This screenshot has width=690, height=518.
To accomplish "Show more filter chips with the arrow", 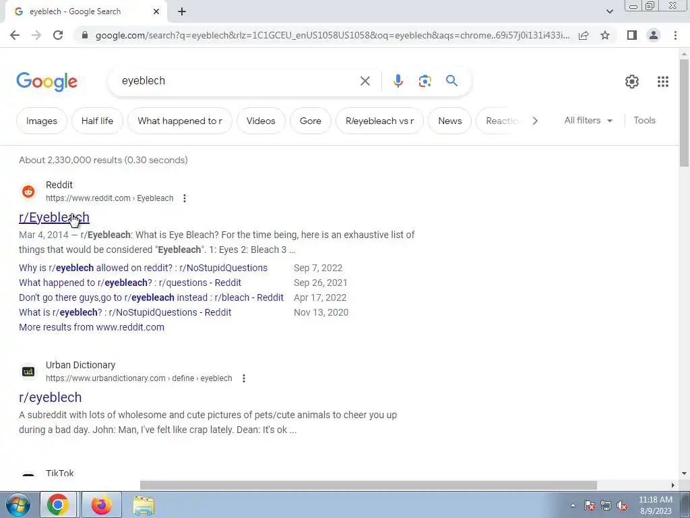I will tap(535, 121).
